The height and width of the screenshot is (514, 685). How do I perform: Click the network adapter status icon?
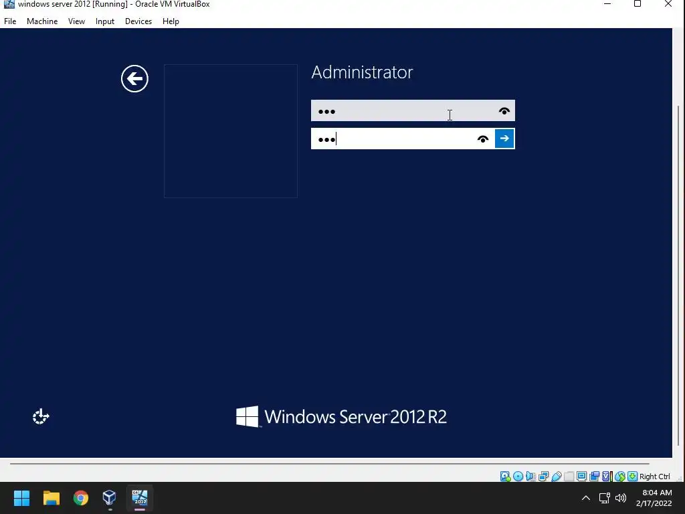[x=543, y=476]
